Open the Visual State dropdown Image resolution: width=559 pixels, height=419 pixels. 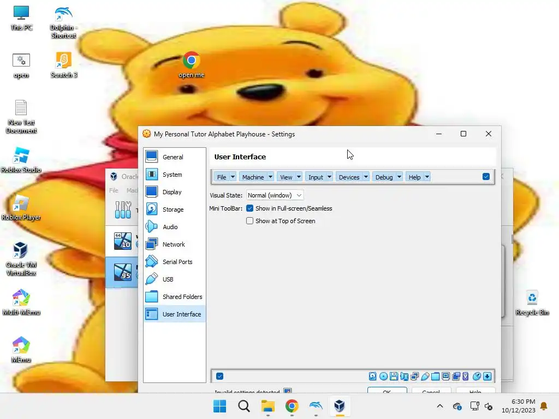click(275, 195)
